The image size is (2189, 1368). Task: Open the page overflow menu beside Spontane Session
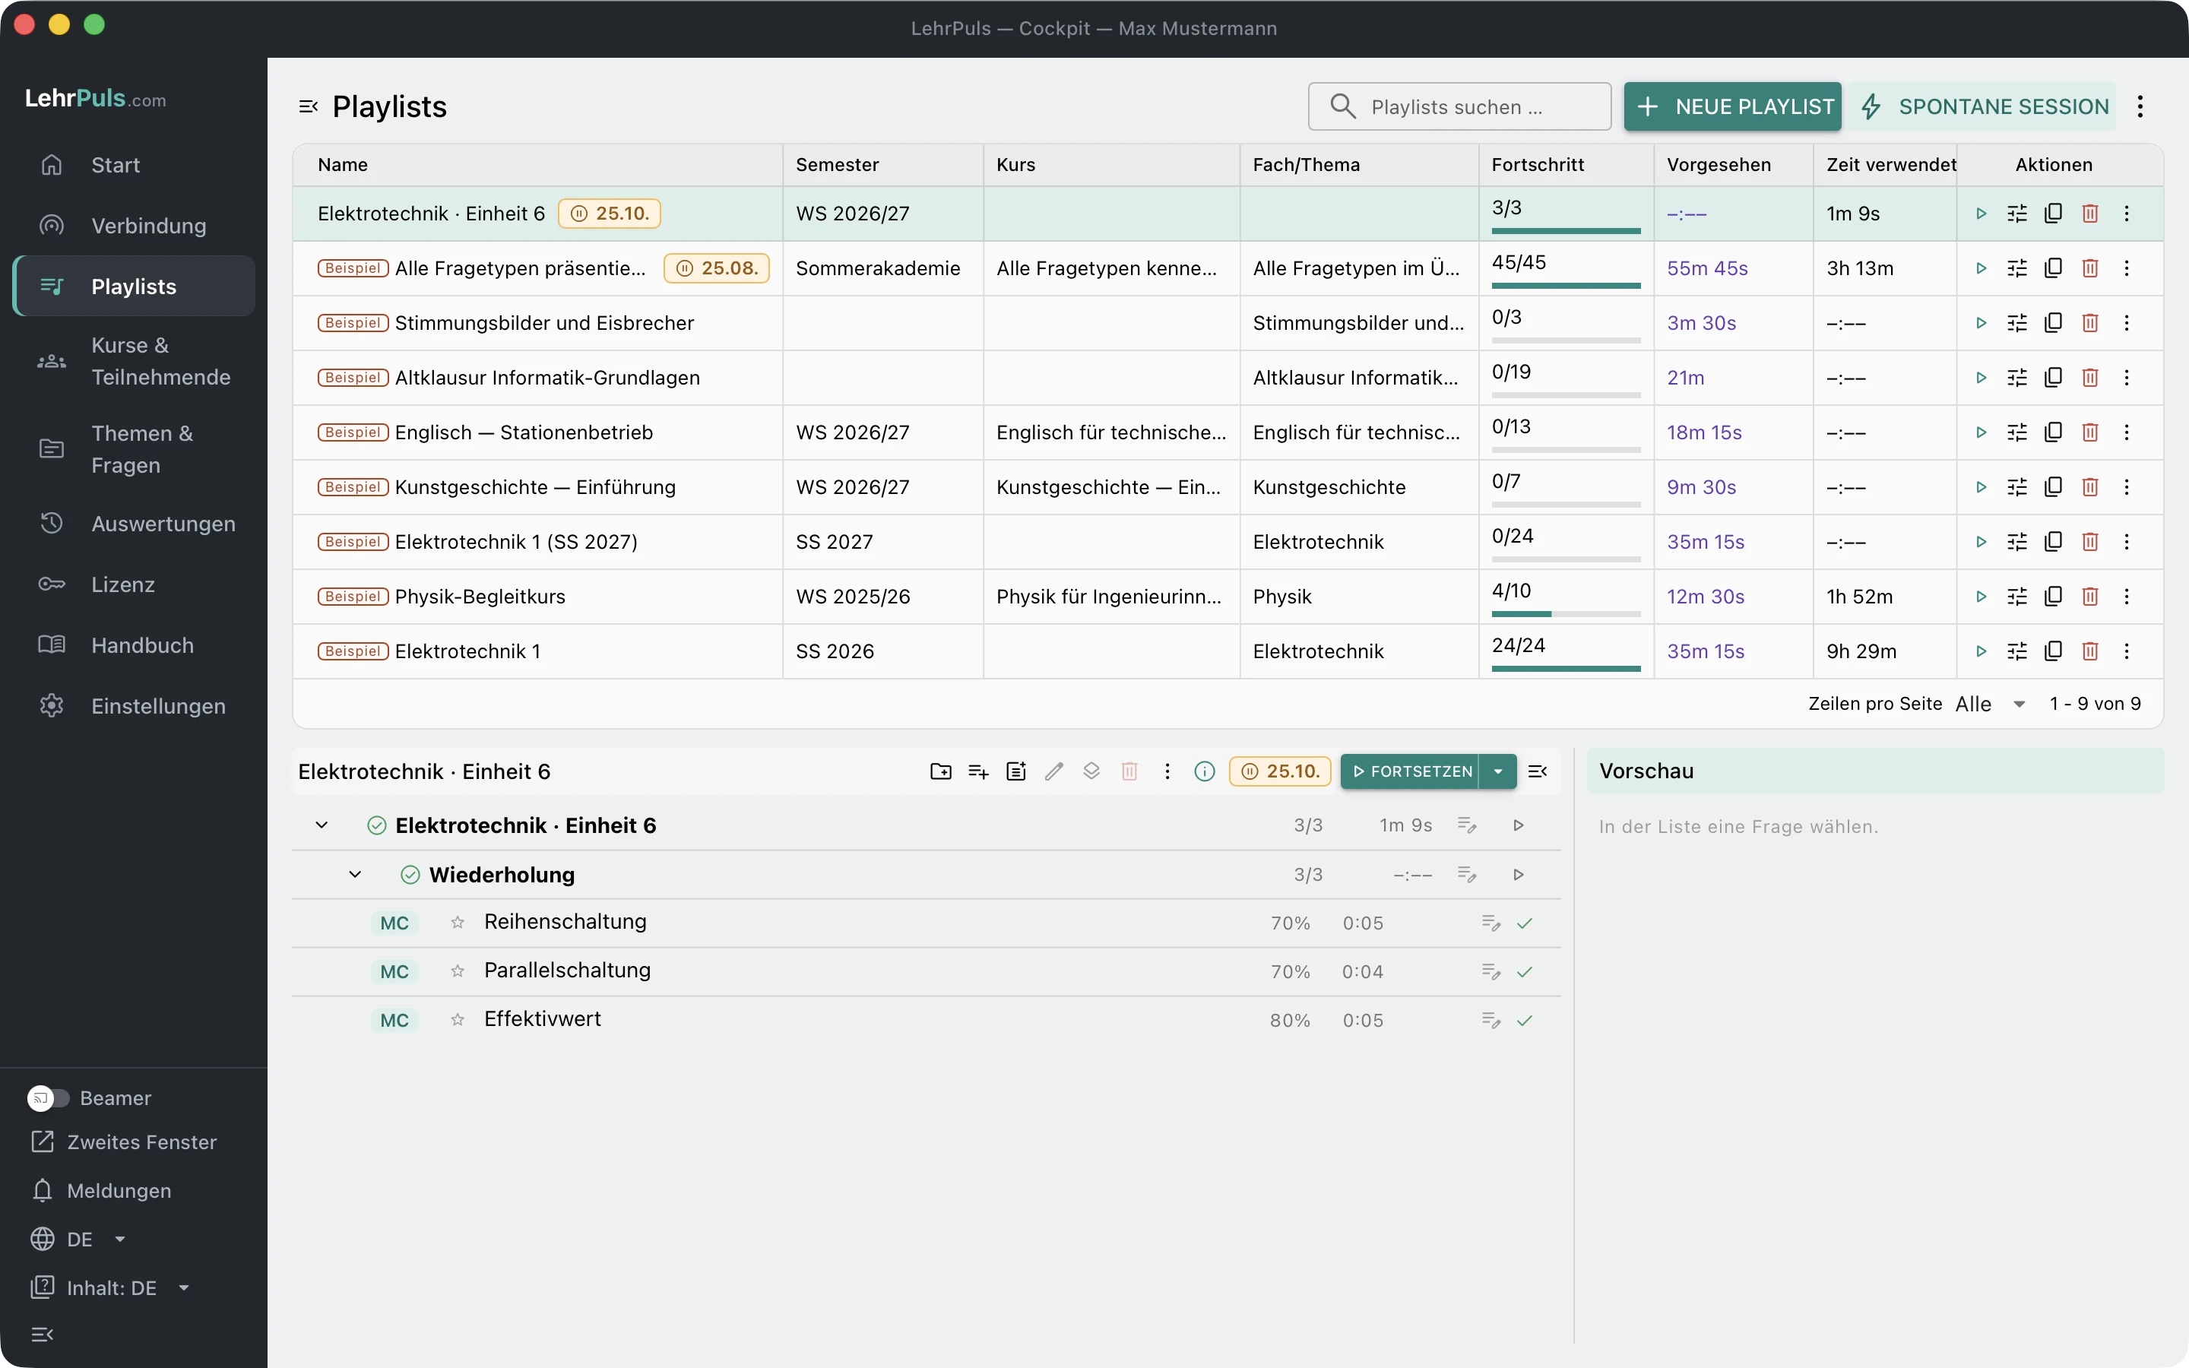(x=2140, y=106)
